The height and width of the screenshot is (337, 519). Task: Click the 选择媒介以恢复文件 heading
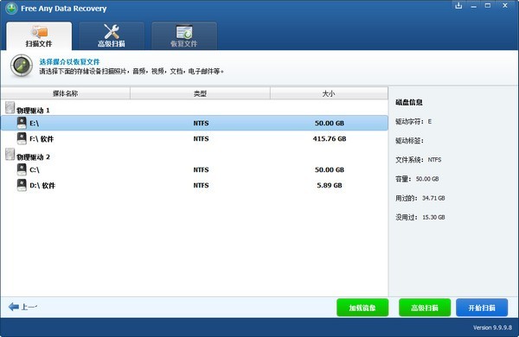point(69,62)
